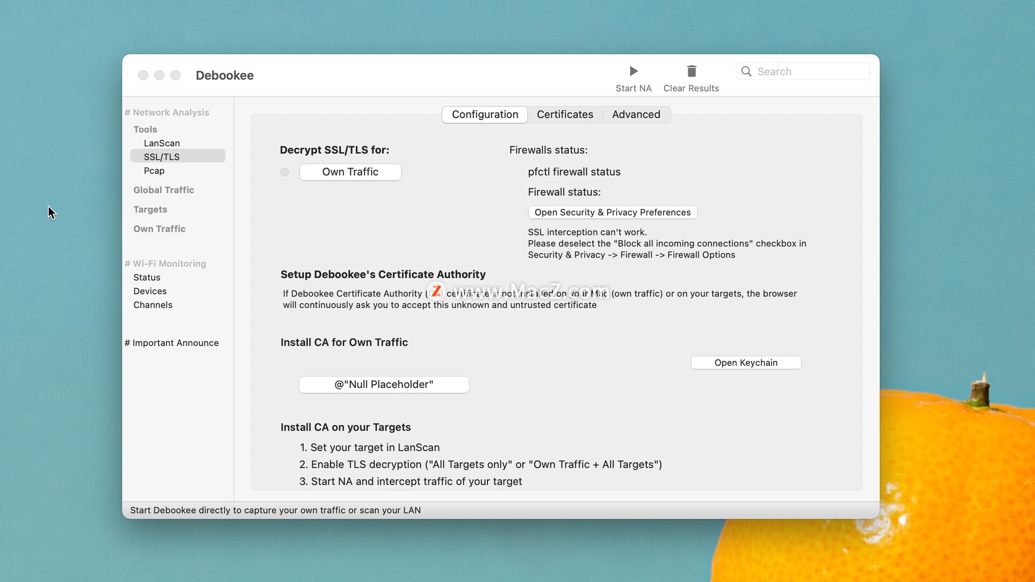Image resolution: width=1035 pixels, height=582 pixels.
Task: Click the Wi-Fi Monitoring sidebar header
Action: 165,264
